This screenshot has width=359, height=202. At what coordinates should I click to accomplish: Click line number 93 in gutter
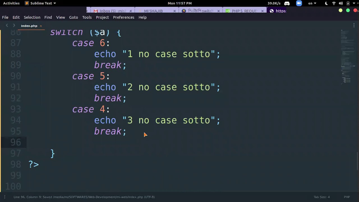coord(16,109)
